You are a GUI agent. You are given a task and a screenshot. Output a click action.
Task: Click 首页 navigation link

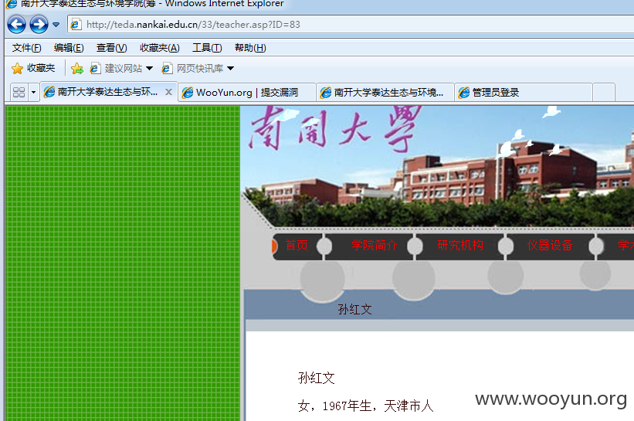tap(297, 245)
